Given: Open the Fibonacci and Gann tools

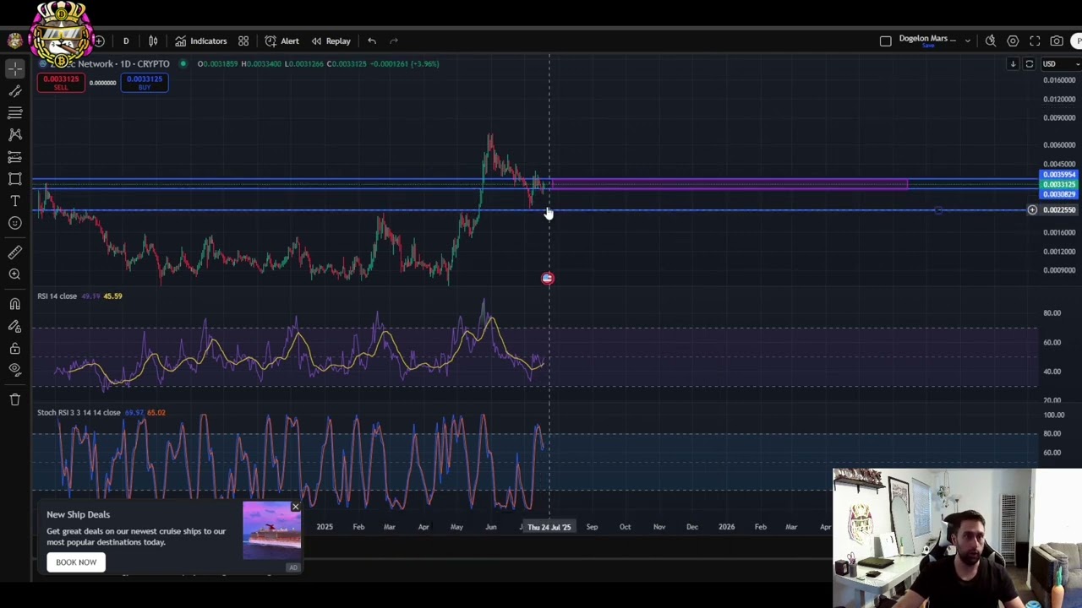Looking at the screenshot, I should [15, 112].
